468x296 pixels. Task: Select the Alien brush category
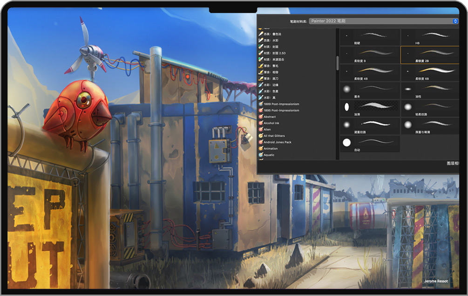coord(267,130)
